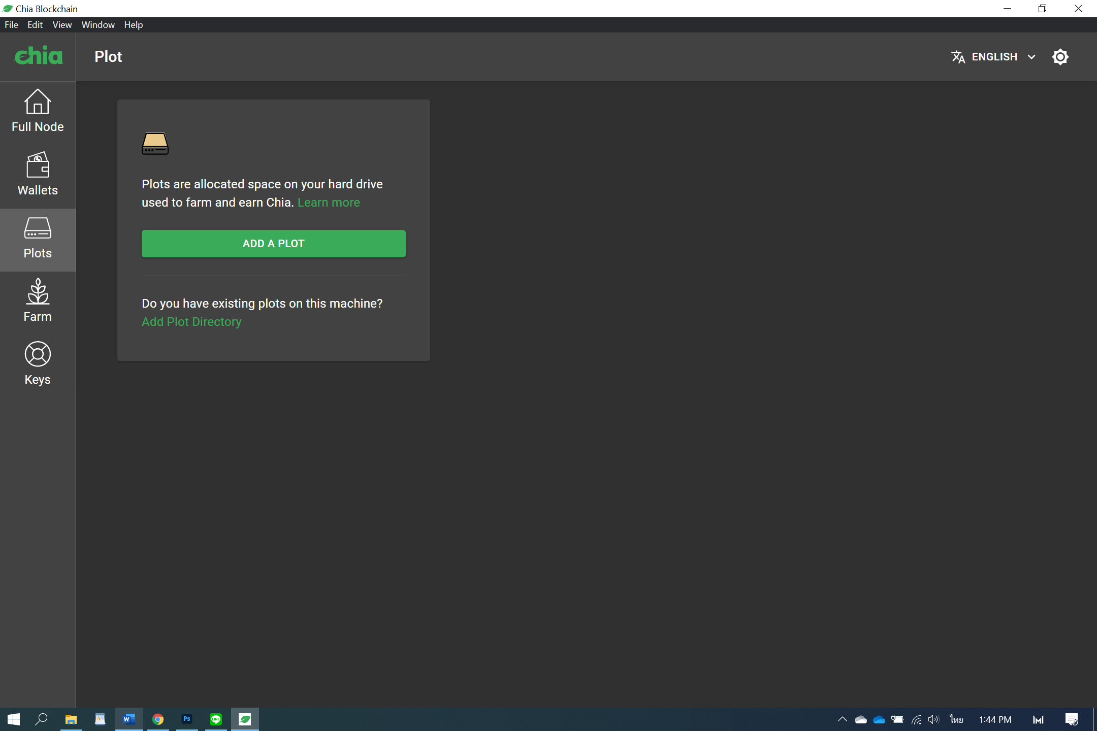Screen dimensions: 1097x731
Task: Toggle the light/dark theme icon
Action: point(1060,57)
